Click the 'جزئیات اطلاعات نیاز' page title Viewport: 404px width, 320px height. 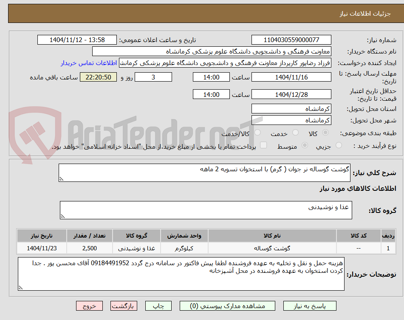(365, 14)
